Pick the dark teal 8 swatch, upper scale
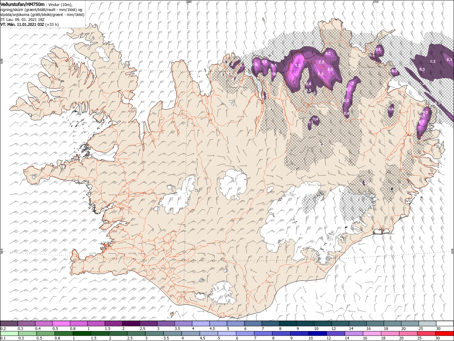454x341 pixels. tap(288, 323)
